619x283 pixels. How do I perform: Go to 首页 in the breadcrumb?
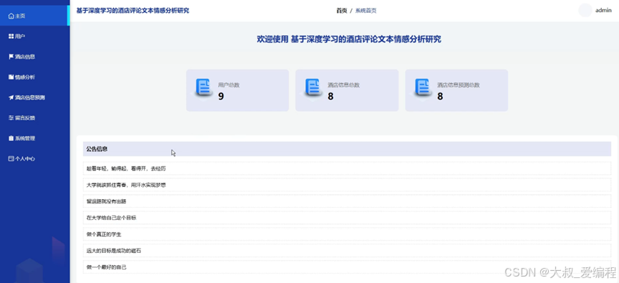pyautogui.click(x=342, y=11)
